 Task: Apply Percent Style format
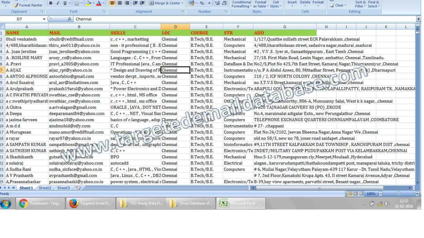click(x=202, y=3)
